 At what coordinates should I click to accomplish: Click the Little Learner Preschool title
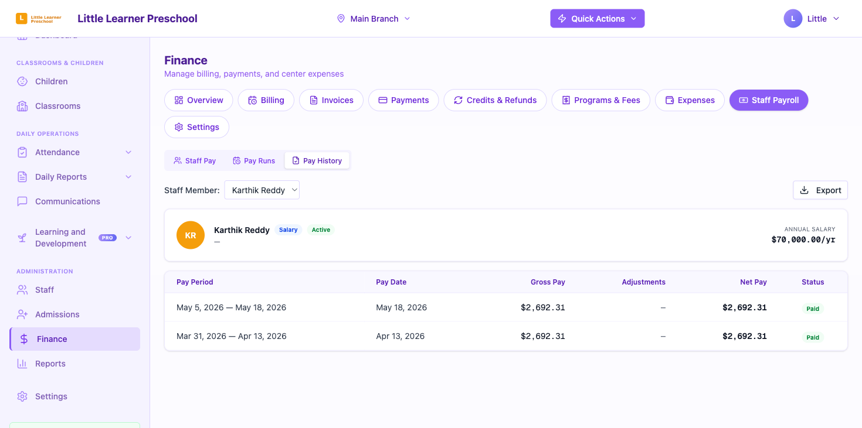137,19
